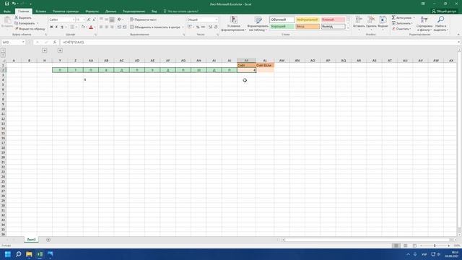The height and width of the screenshot is (260, 462).
Task: Apply the Bad (Плохой) red cell style
Action: coord(333,19)
